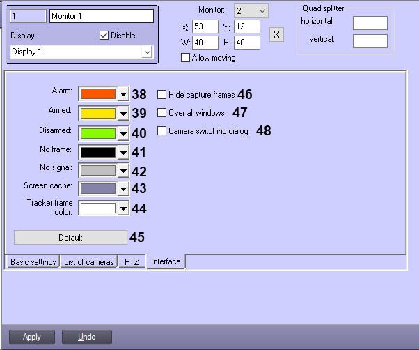Toggle Over all windows checkbox
This screenshot has height=350, width=419.
click(x=162, y=112)
